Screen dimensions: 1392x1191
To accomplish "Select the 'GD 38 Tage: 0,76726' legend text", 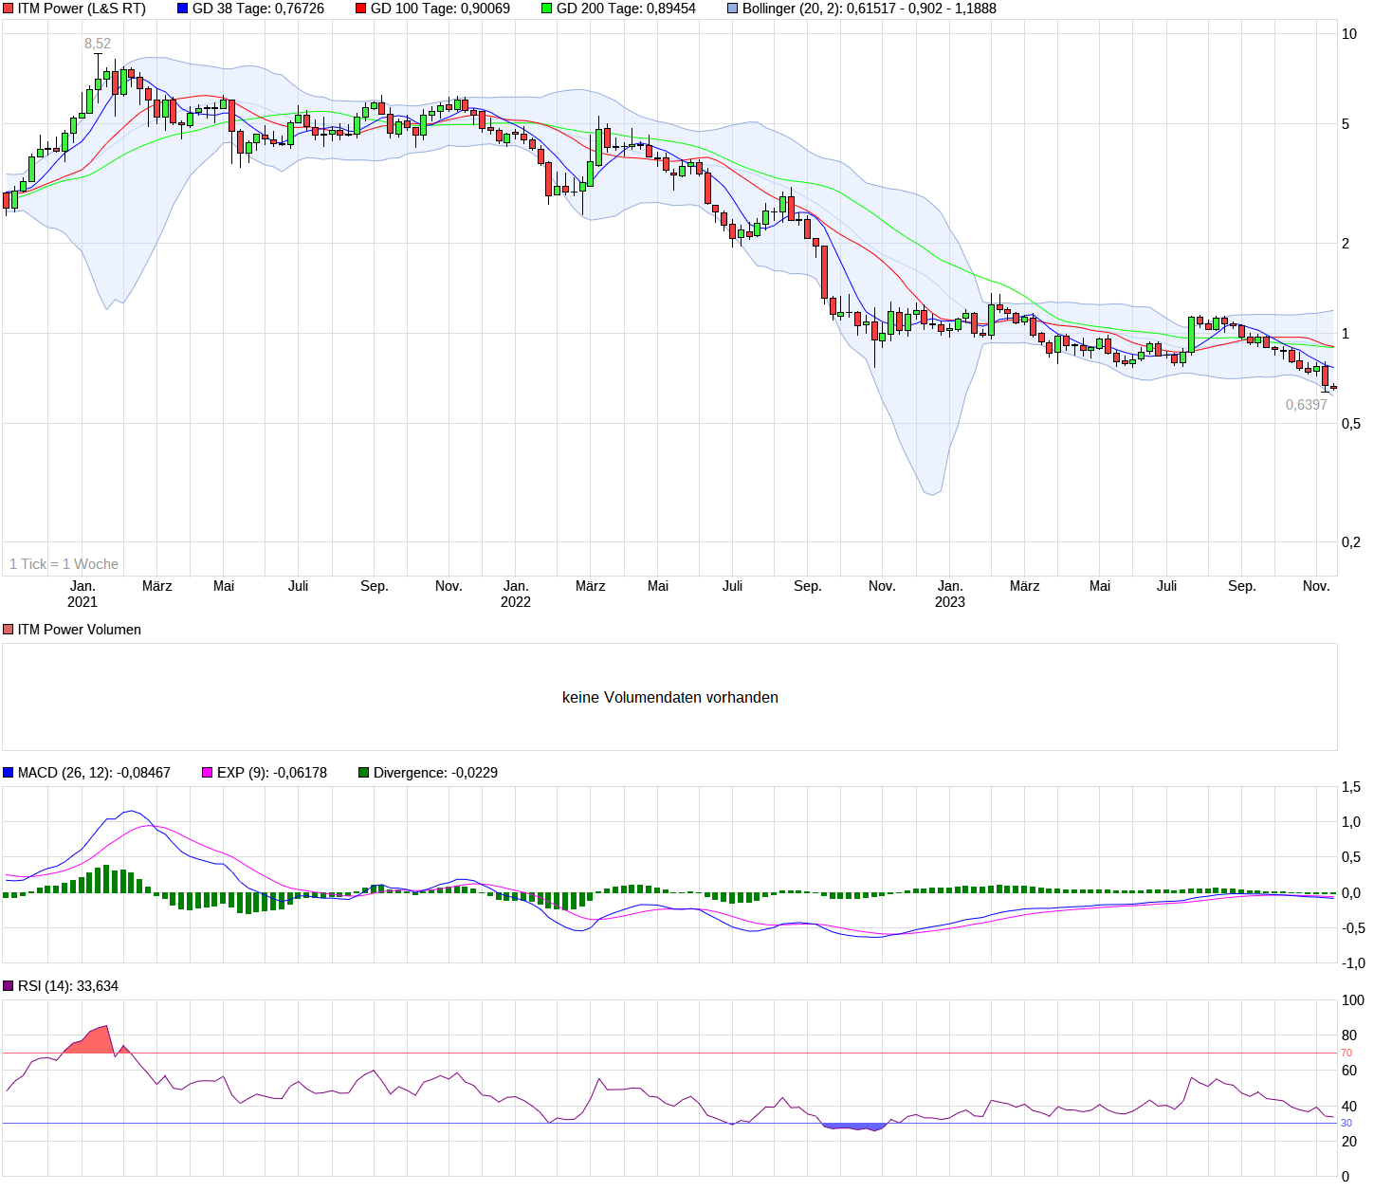I will click(x=258, y=9).
